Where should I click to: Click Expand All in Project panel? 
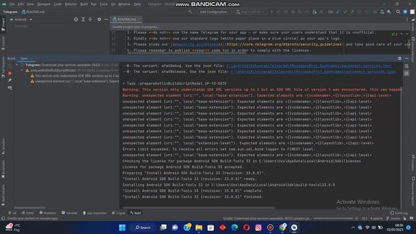click(x=83, y=19)
